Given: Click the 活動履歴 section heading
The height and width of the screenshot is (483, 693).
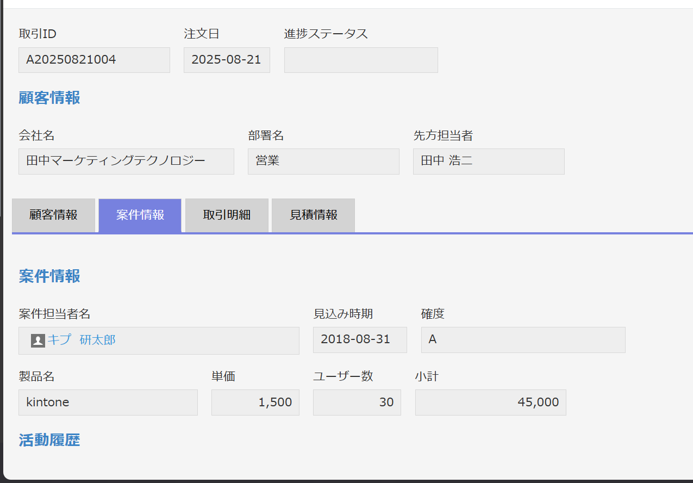Looking at the screenshot, I should click(x=49, y=441).
